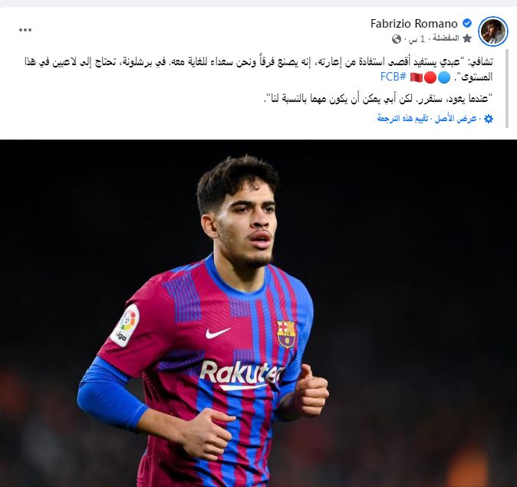Click 'عرض الأصل' to show original text

click(x=456, y=119)
